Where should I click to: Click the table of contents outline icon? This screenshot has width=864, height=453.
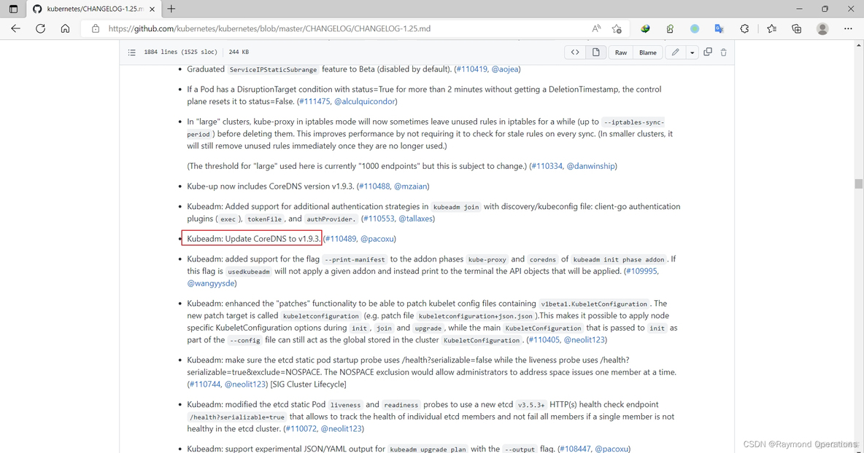[x=132, y=52]
